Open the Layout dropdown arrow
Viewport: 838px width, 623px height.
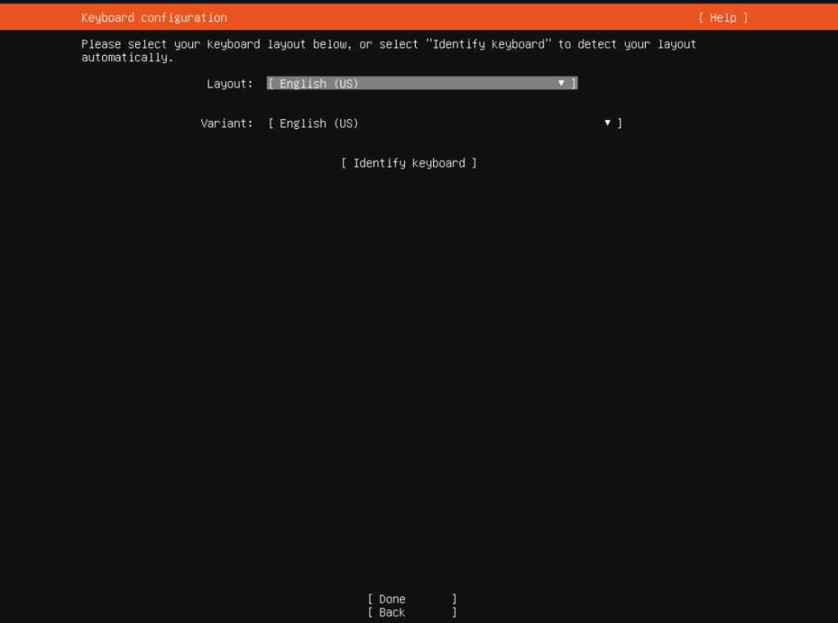[561, 83]
